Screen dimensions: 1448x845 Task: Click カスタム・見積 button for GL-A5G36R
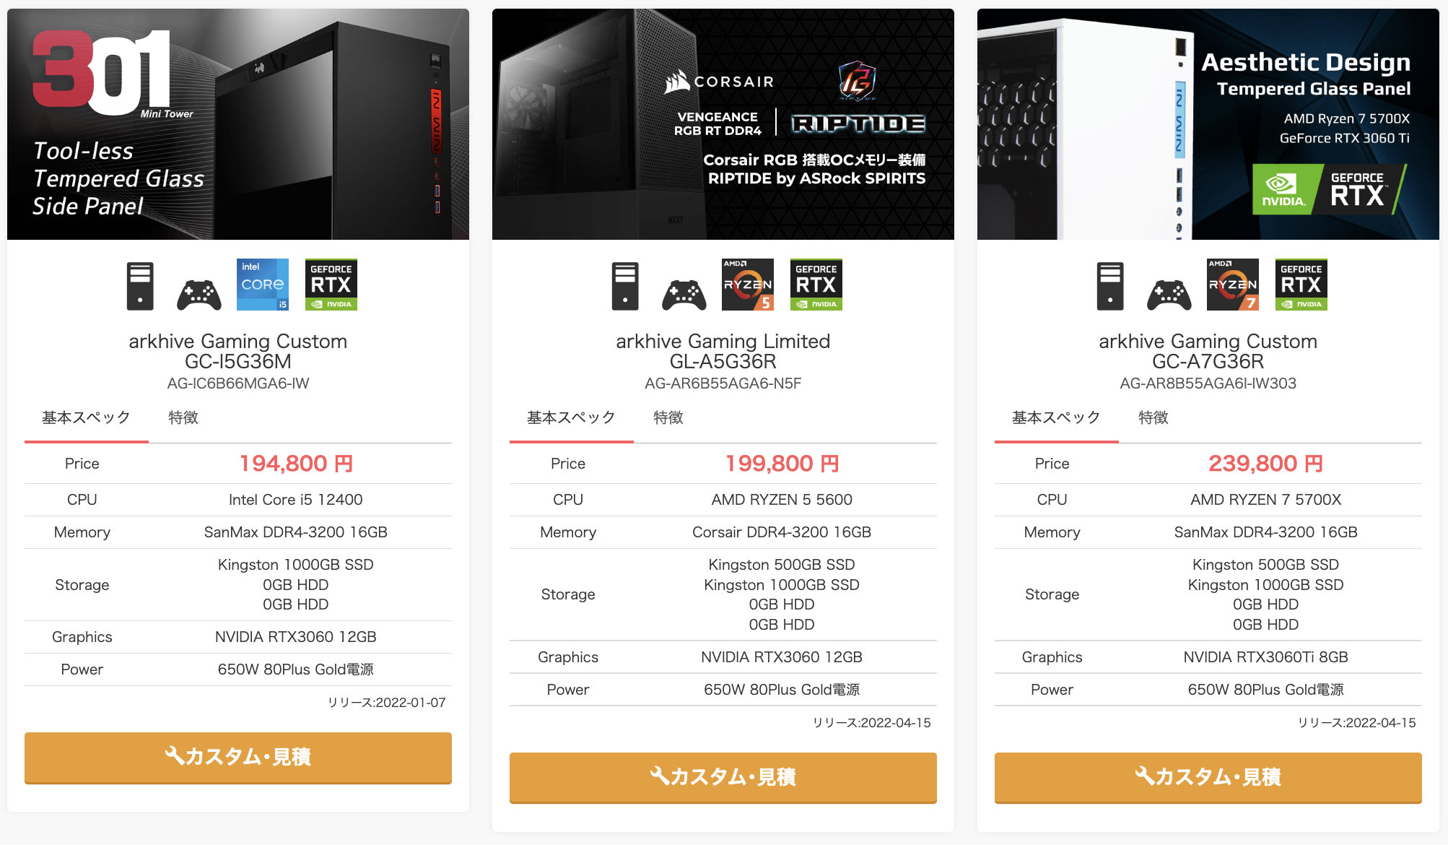[x=723, y=777]
